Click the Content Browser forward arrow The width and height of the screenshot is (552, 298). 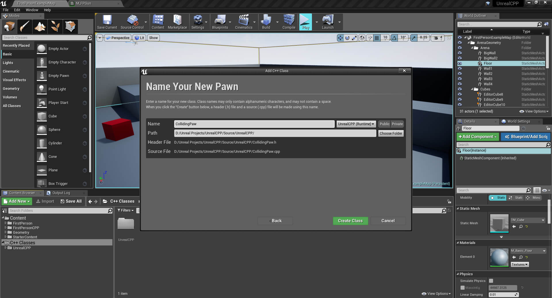tap(96, 202)
